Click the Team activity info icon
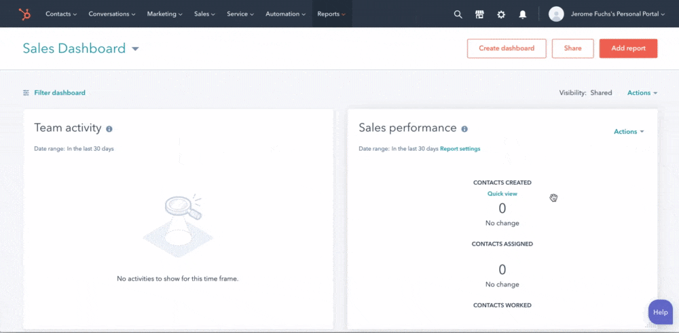The width and height of the screenshot is (679, 333). coord(109,128)
